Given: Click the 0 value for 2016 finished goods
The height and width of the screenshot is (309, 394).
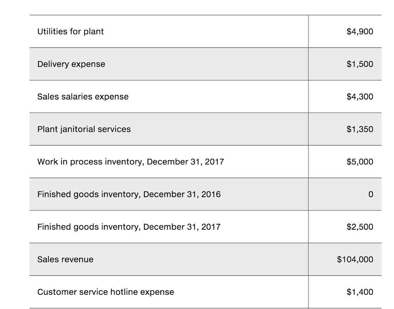Looking at the screenshot, I should coord(371,194).
